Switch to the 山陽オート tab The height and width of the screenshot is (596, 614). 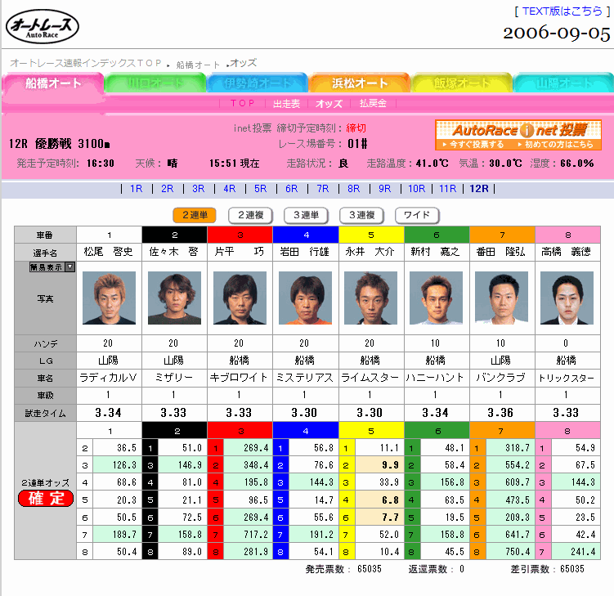(x=563, y=83)
